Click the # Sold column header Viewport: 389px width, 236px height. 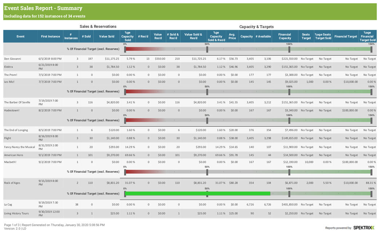(x=86, y=36)
